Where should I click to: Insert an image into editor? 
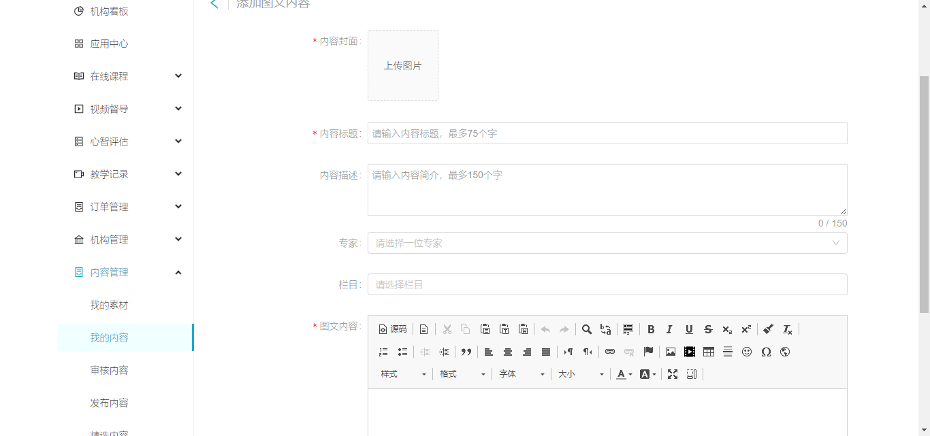coord(671,352)
